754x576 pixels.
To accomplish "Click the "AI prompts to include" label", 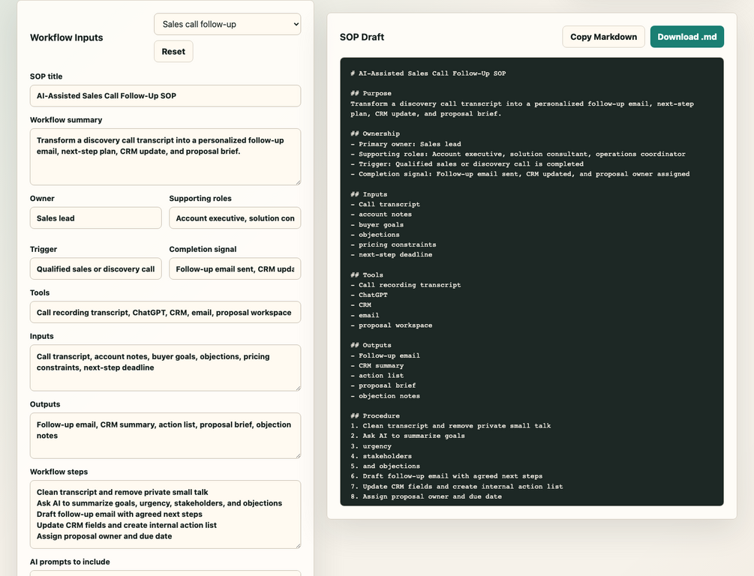I will pos(70,562).
